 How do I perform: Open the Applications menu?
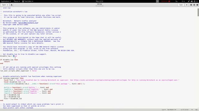pyautogui.click(x=6, y=1)
